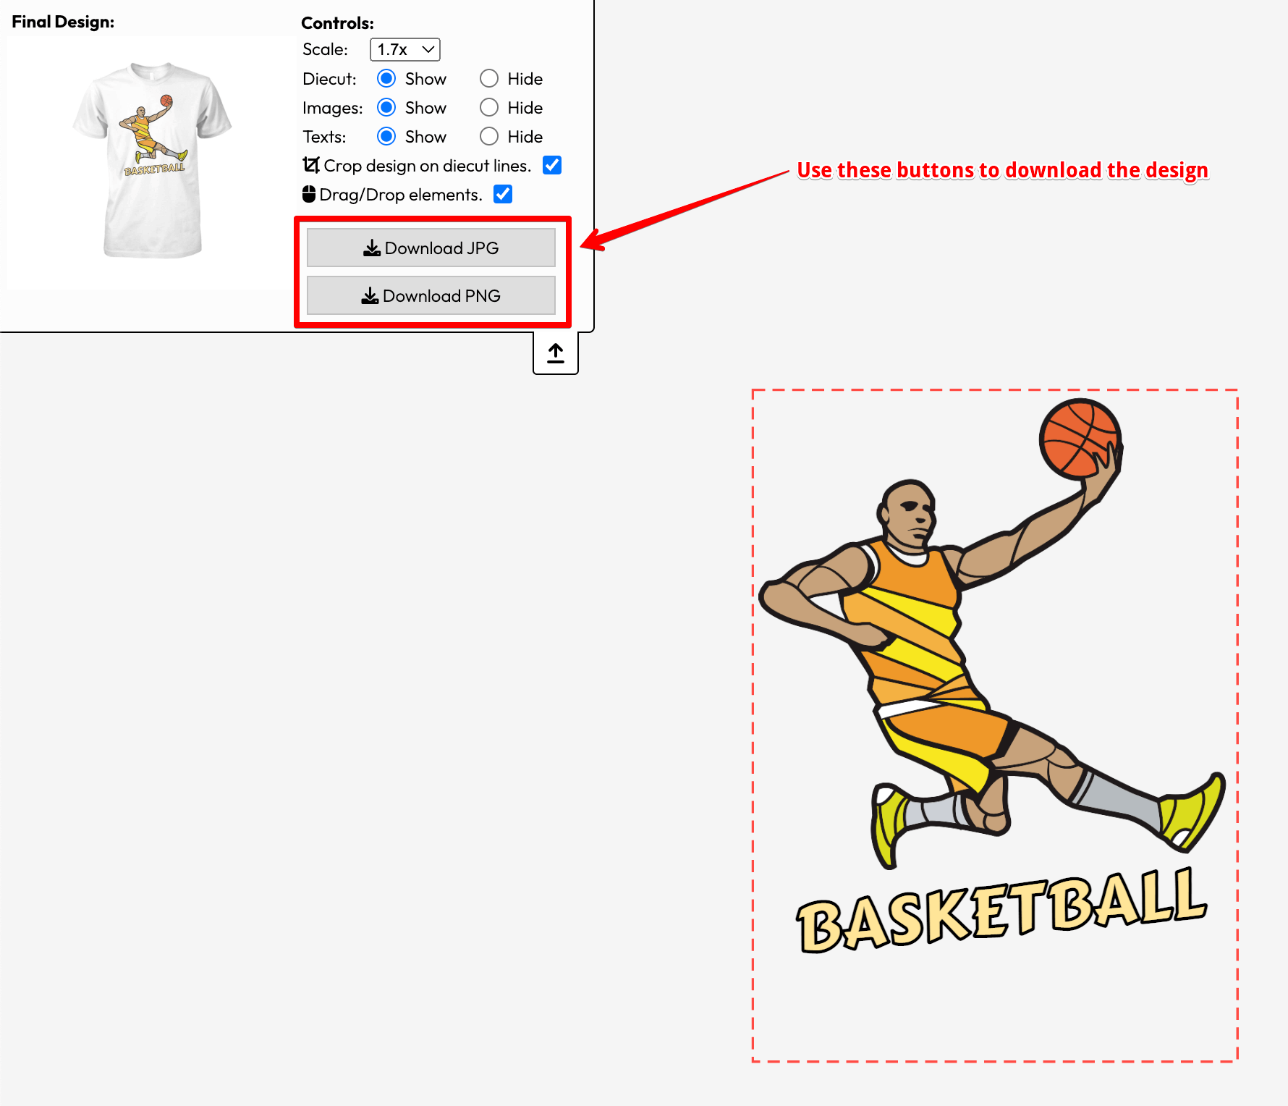Select Show for Images
Screen dimensions: 1288x1106
[386, 107]
